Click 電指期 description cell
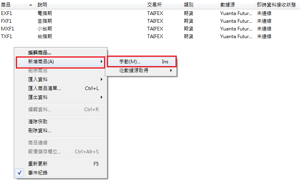The width and height of the screenshot is (304, 185). [x=45, y=13]
